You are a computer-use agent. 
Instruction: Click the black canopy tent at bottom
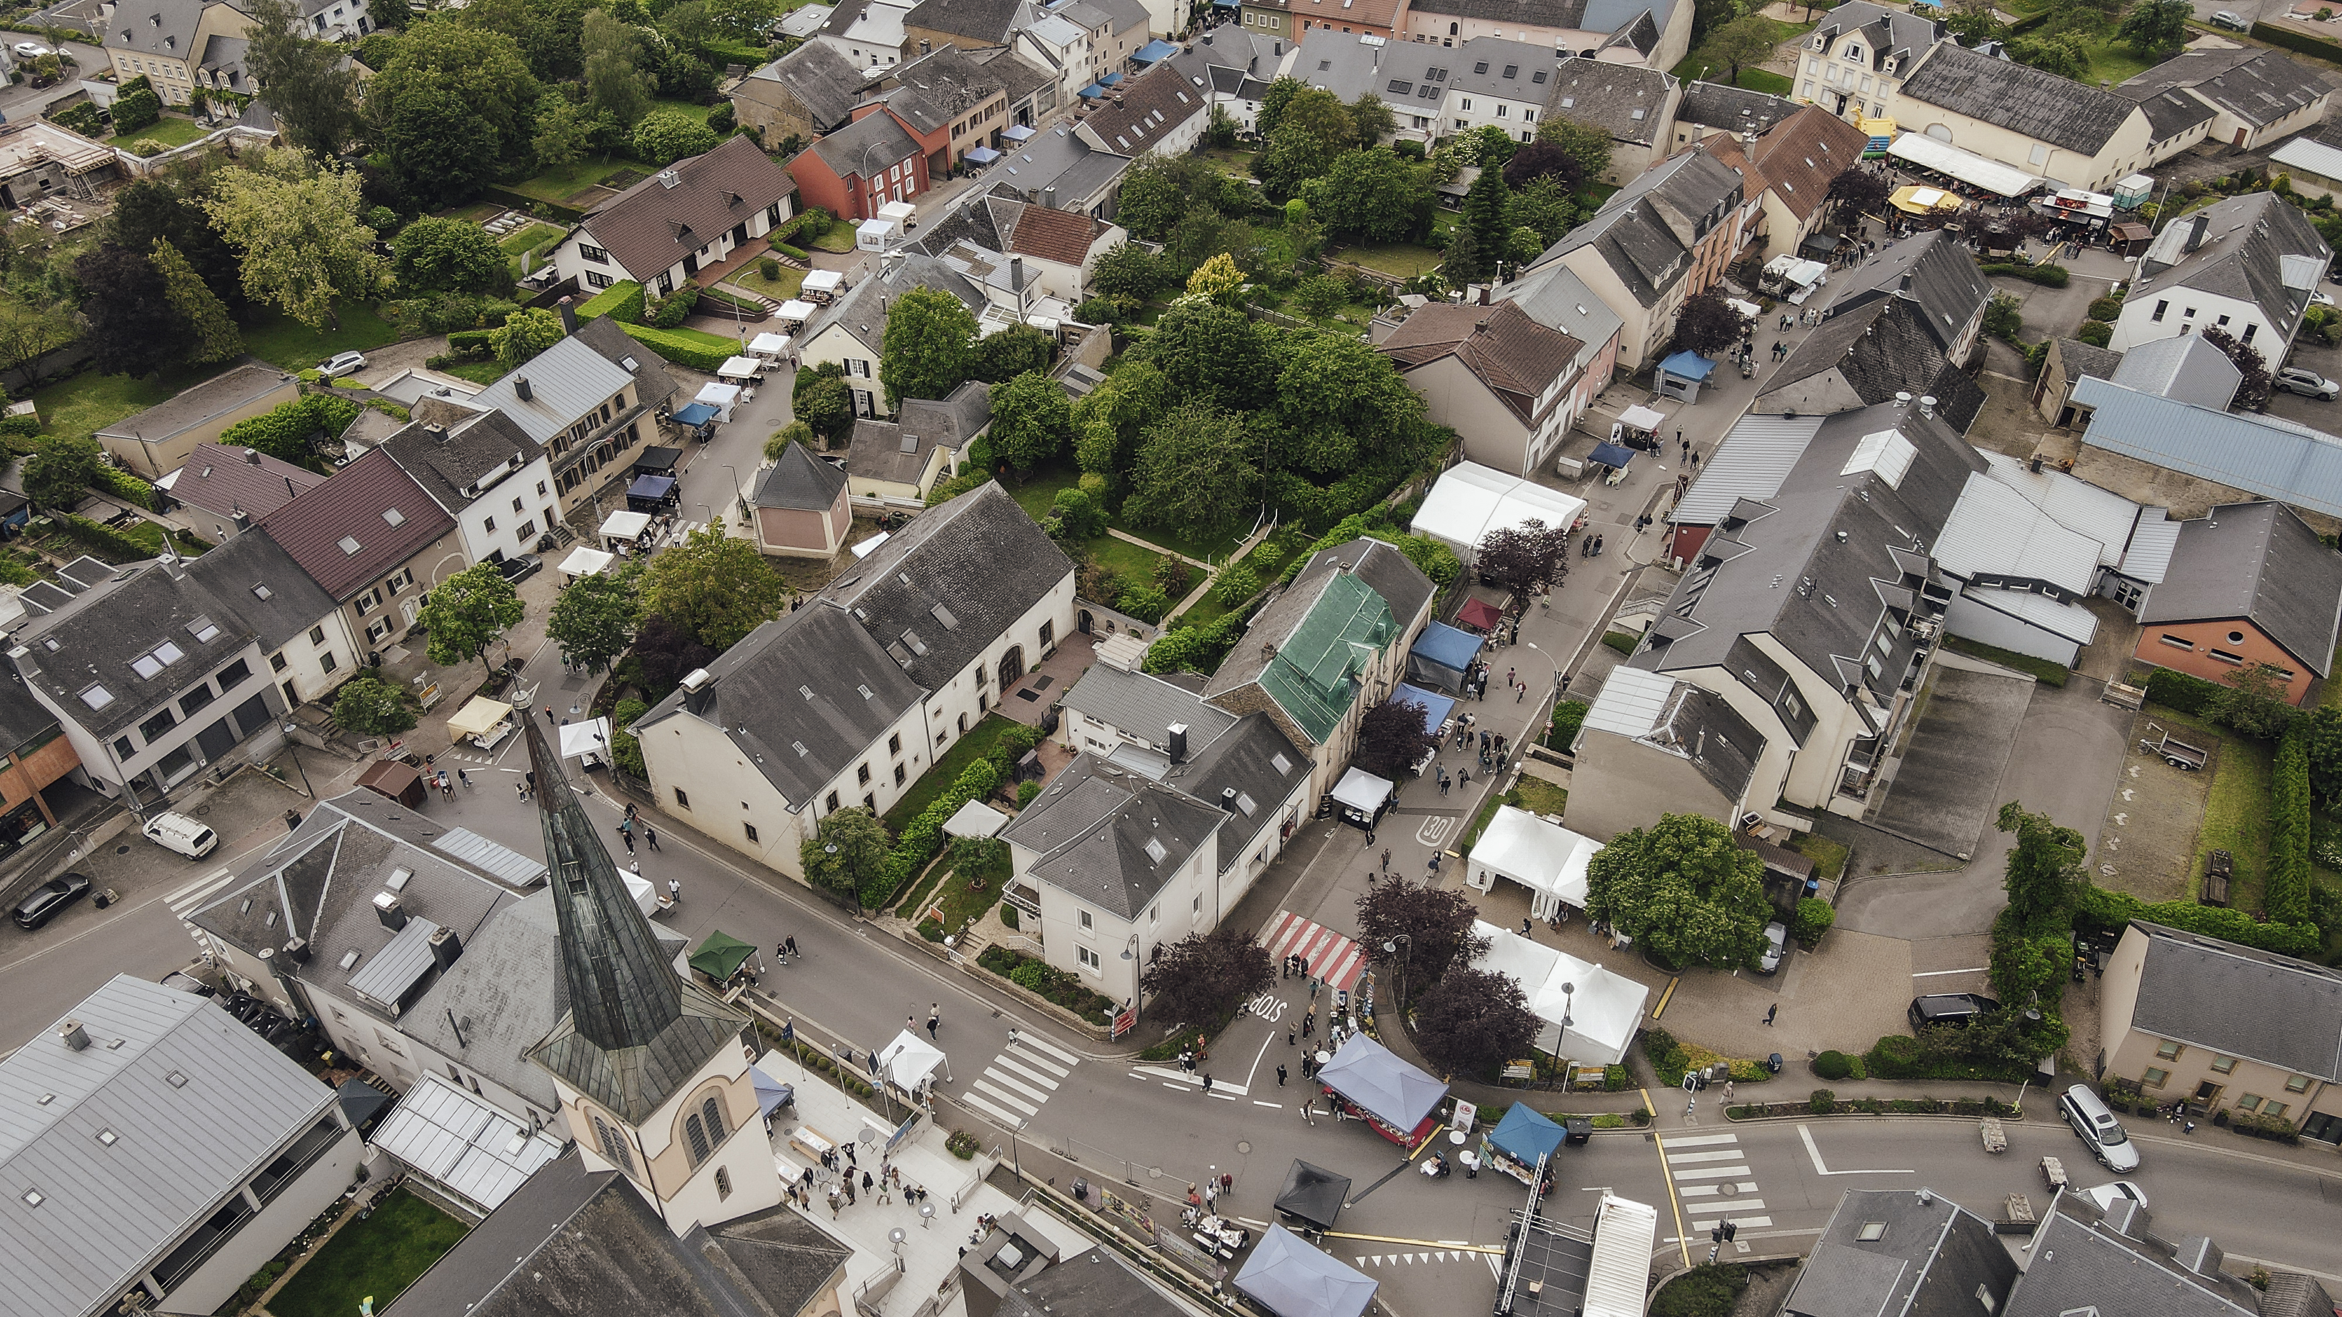(1312, 1192)
